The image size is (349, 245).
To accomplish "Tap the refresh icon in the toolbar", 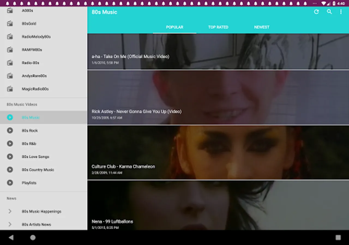I will coord(316,12).
